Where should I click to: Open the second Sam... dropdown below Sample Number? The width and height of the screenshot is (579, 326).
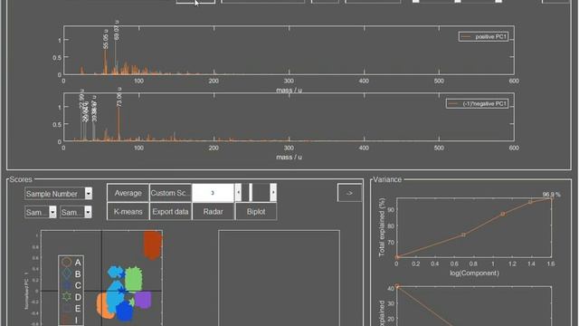76,212
